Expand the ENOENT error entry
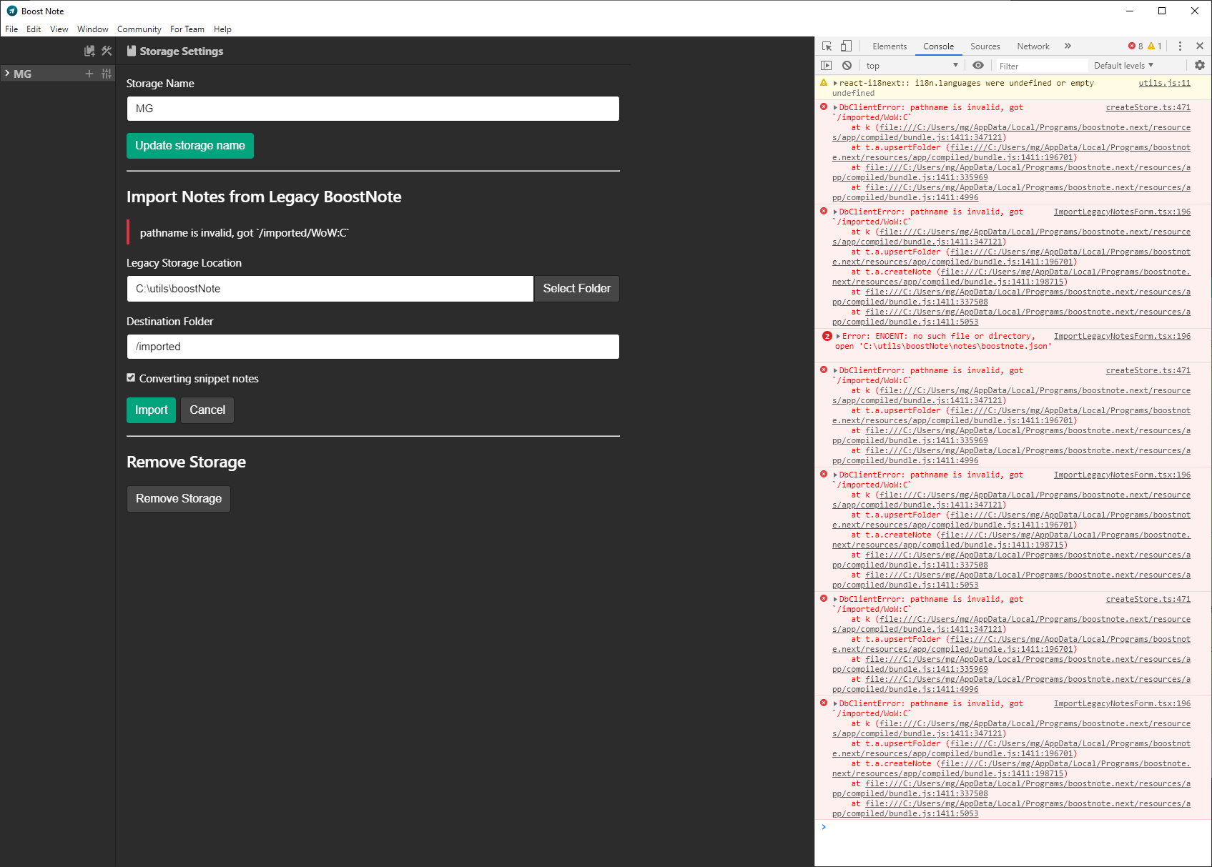The image size is (1212, 867). (x=838, y=337)
